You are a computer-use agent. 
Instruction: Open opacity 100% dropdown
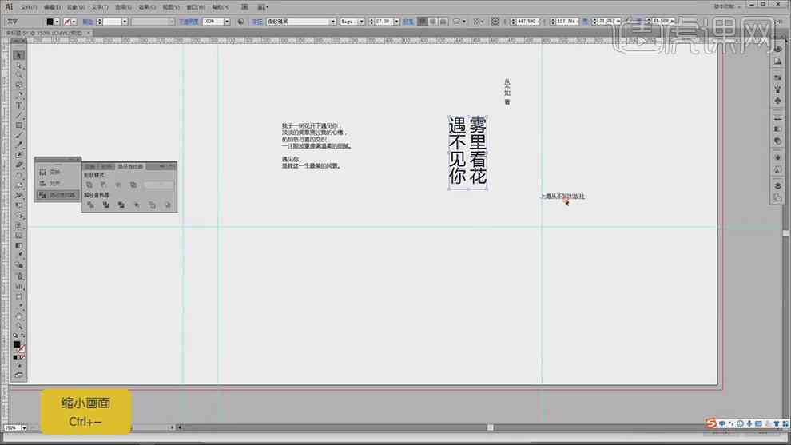click(x=227, y=22)
